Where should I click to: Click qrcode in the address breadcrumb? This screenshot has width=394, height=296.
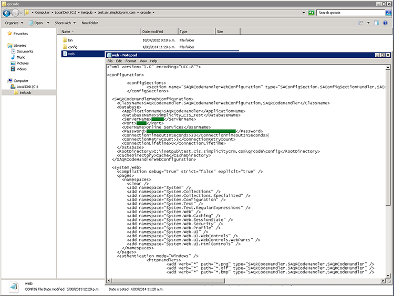pyautogui.click(x=146, y=12)
